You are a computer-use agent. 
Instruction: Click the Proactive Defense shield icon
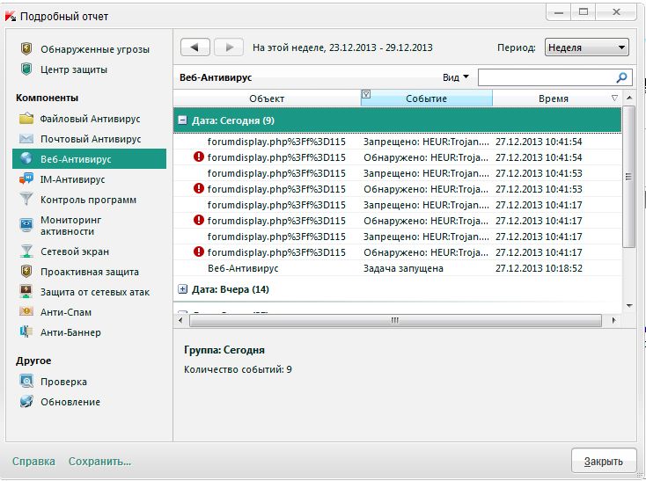pos(26,272)
